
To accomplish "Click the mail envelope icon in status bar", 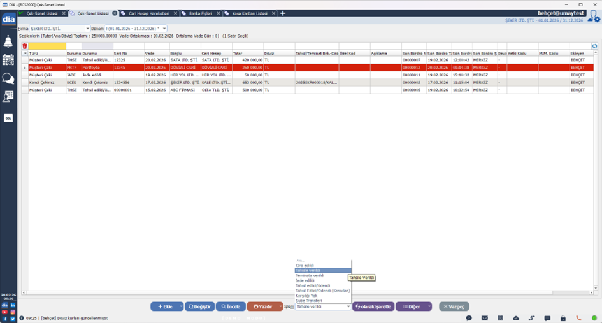I will pyautogui.click(x=484, y=318).
